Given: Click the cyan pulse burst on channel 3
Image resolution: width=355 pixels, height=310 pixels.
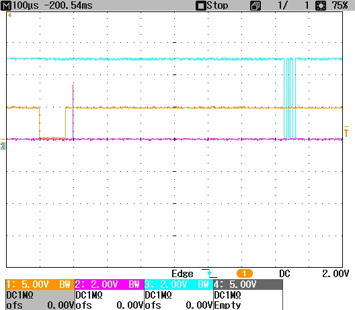Looking at the screenshot, I should [290, 99].
